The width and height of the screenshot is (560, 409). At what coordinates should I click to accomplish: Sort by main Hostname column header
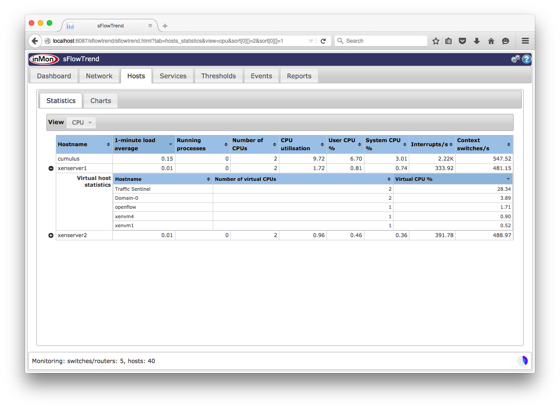click(x=84, y=144)
